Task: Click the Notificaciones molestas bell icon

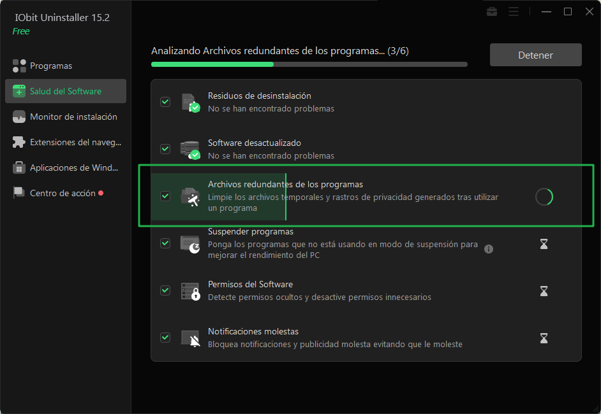Action: click(191, 338)
